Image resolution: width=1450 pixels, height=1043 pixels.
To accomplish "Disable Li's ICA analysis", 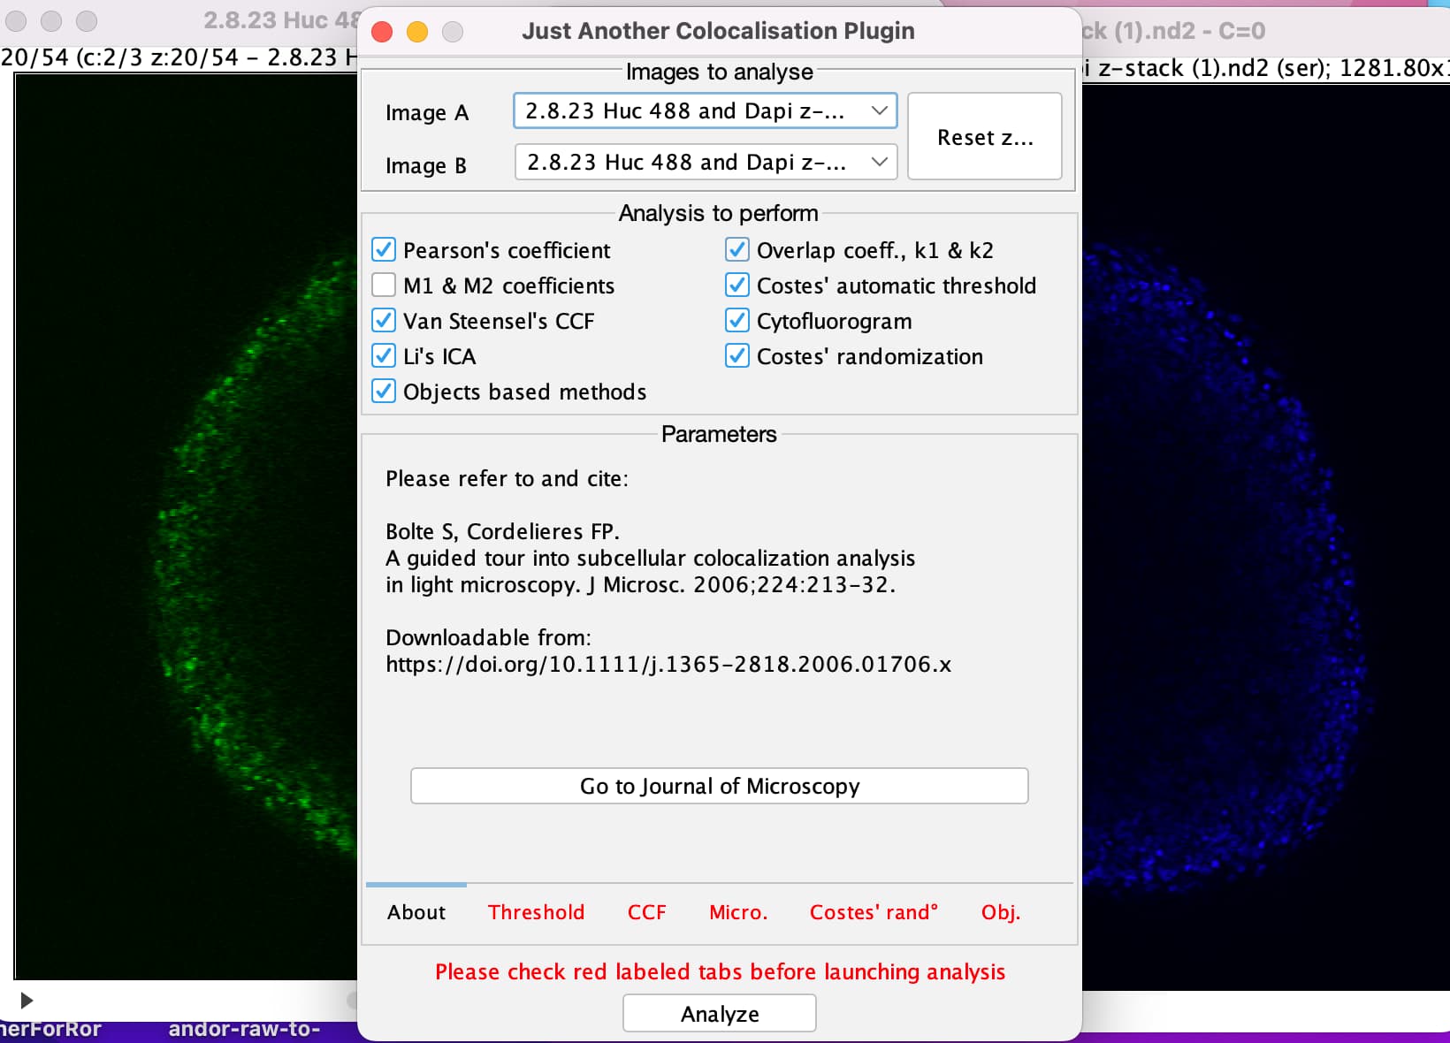I will (384, 355).
